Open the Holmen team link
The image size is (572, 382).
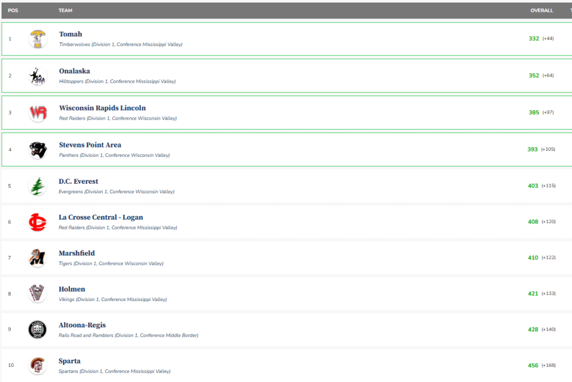point(72,289)
